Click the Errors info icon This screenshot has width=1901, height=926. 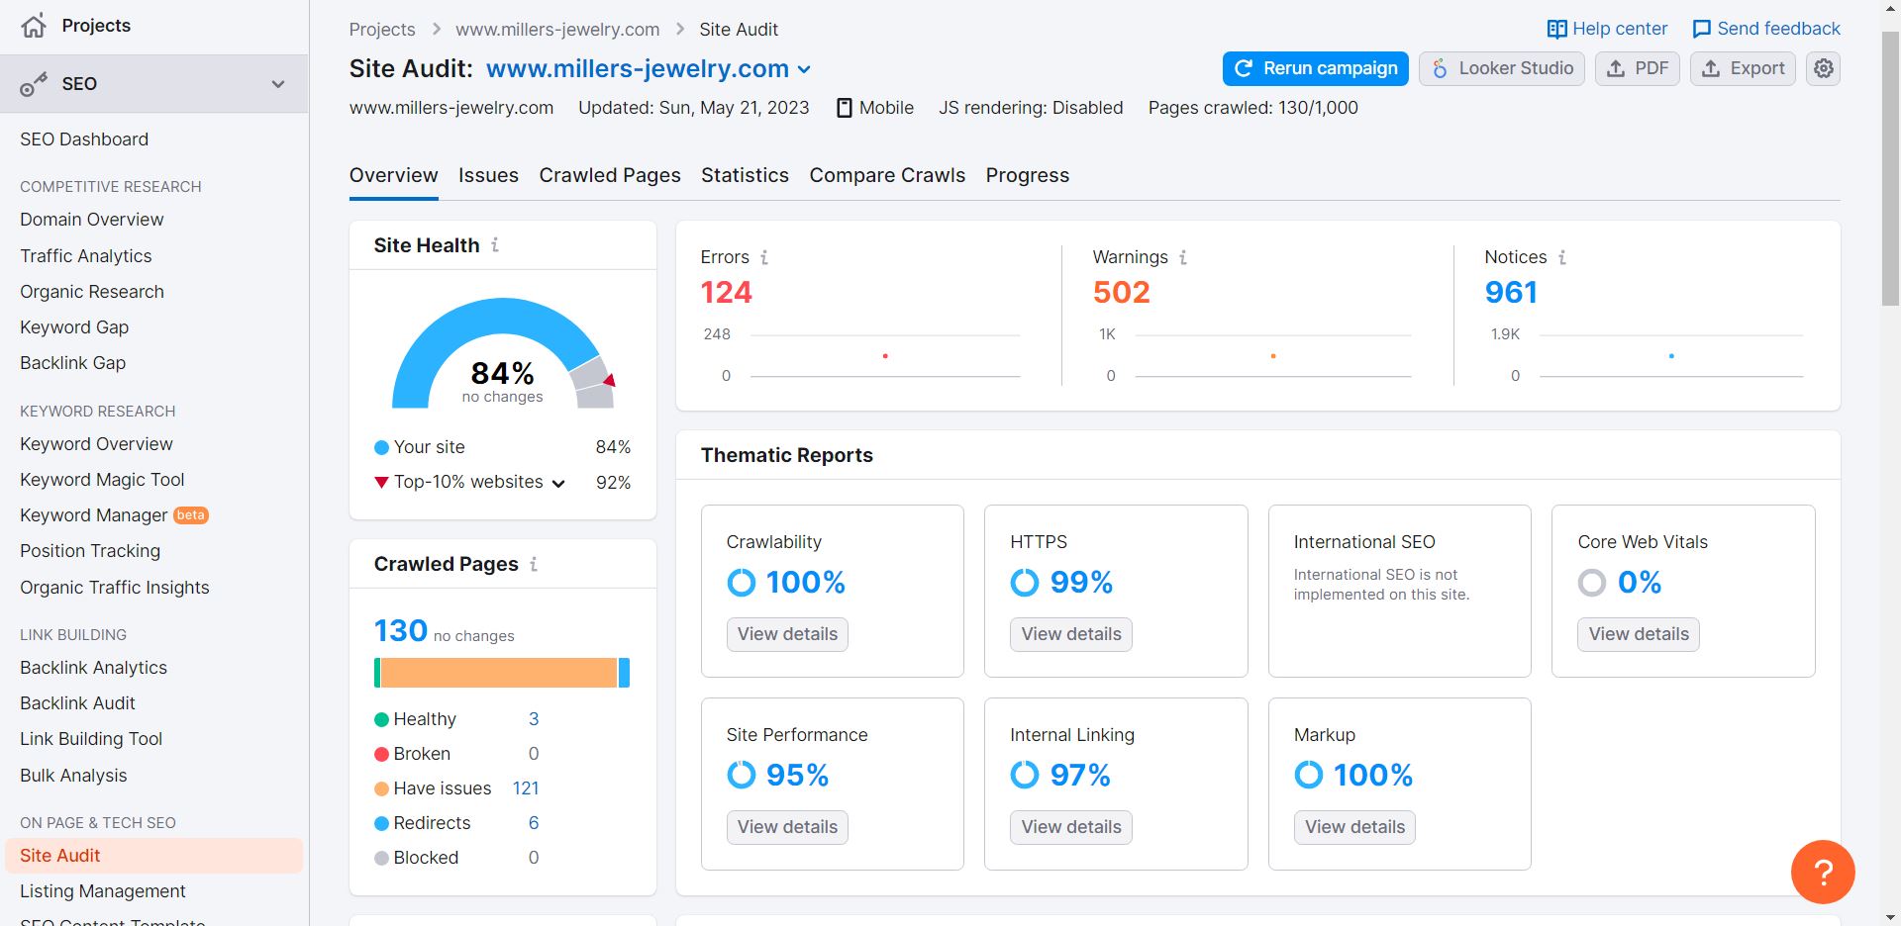tap(763, 256)
